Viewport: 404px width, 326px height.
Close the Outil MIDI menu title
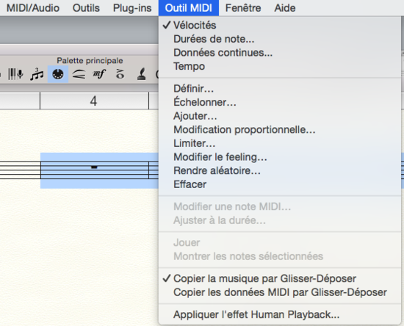click(189, 8)
